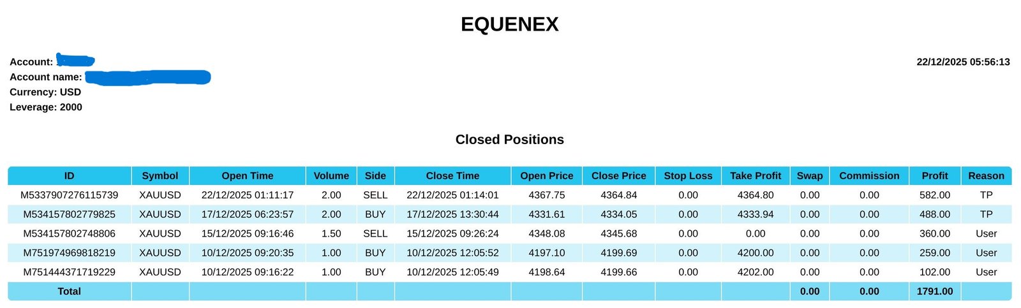Viewport: 1021px width, 308px height.
Task: Click the Profit column header
Action: 935,176
